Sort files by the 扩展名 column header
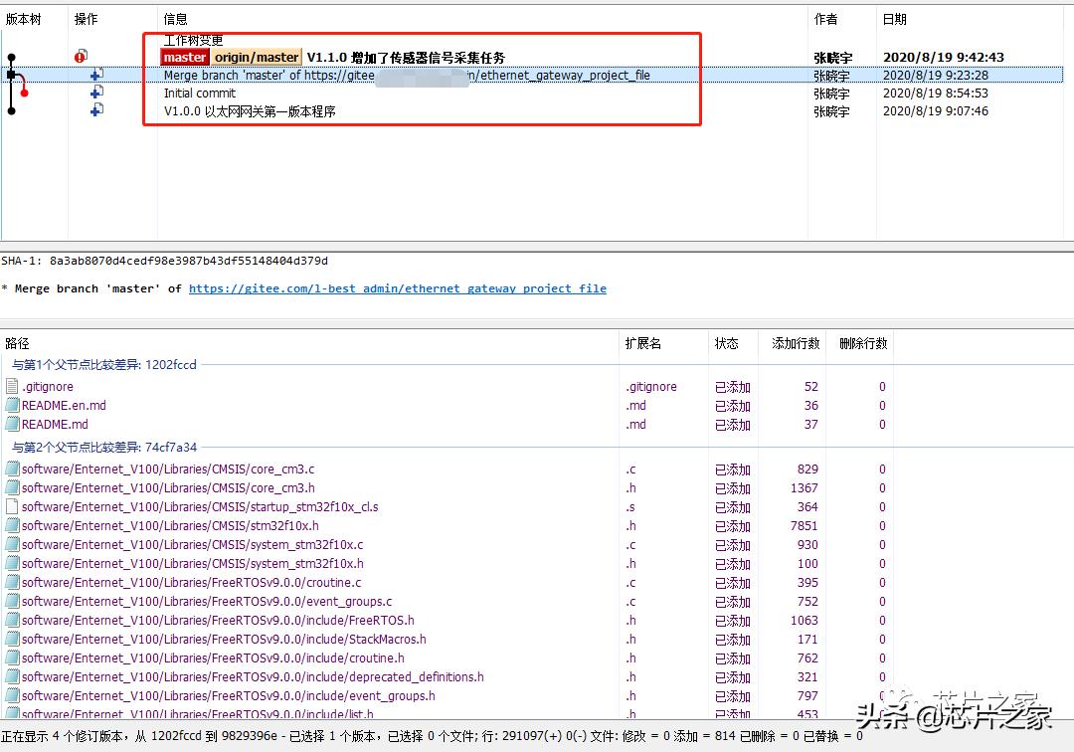Viewport: 1074px width, 752px height. 643,343
